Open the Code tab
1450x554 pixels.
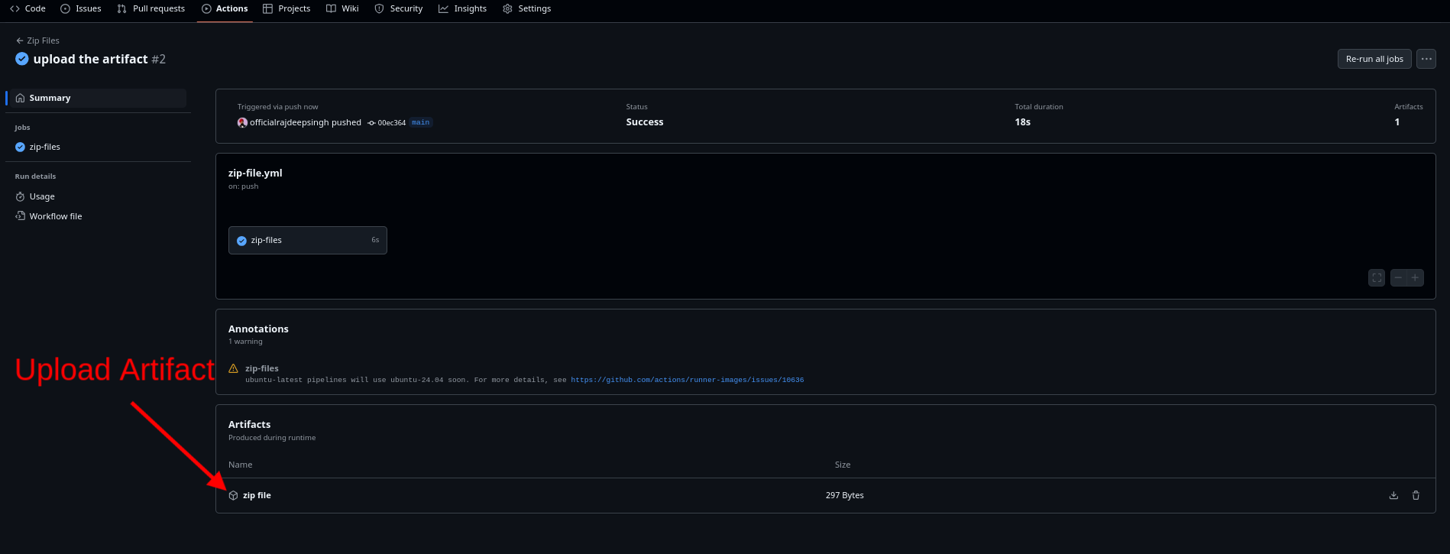tap(28, 8)
